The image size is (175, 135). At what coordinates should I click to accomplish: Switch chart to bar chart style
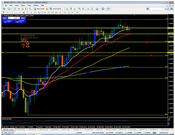click(67, 9)
